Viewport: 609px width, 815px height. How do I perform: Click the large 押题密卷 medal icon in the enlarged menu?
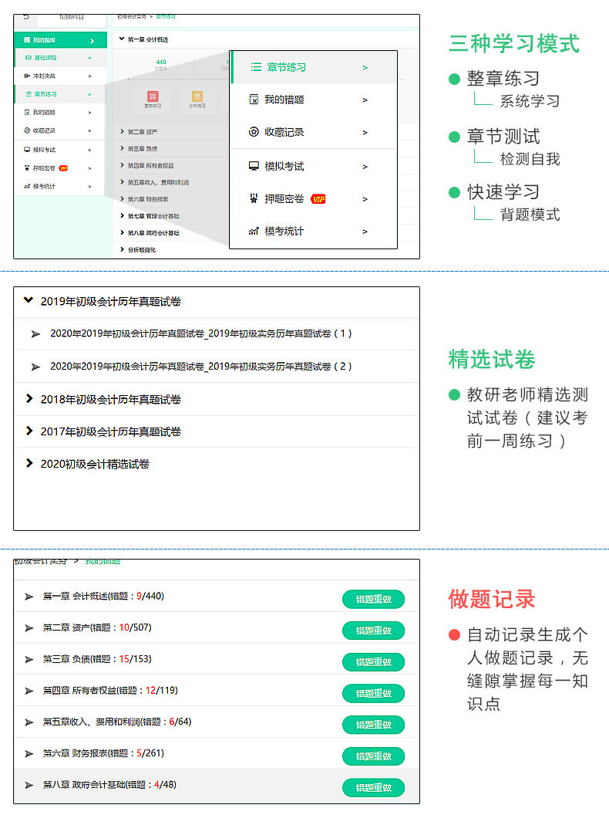(254, 198)
